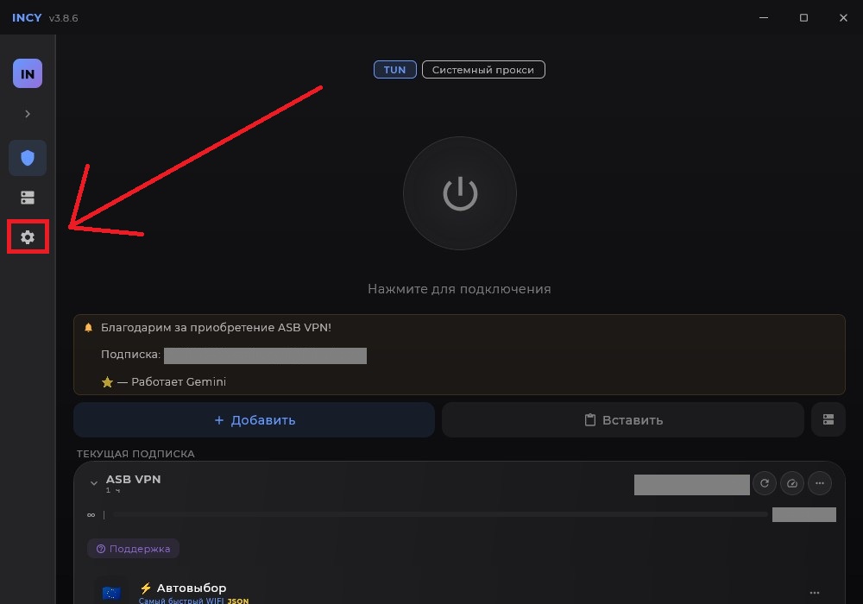This screenshot has width=863, height=604.
Task: Open the Поддержка support link
Action: [133, 549]
